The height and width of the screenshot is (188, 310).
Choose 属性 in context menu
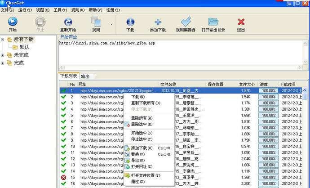tap(149, 181)
